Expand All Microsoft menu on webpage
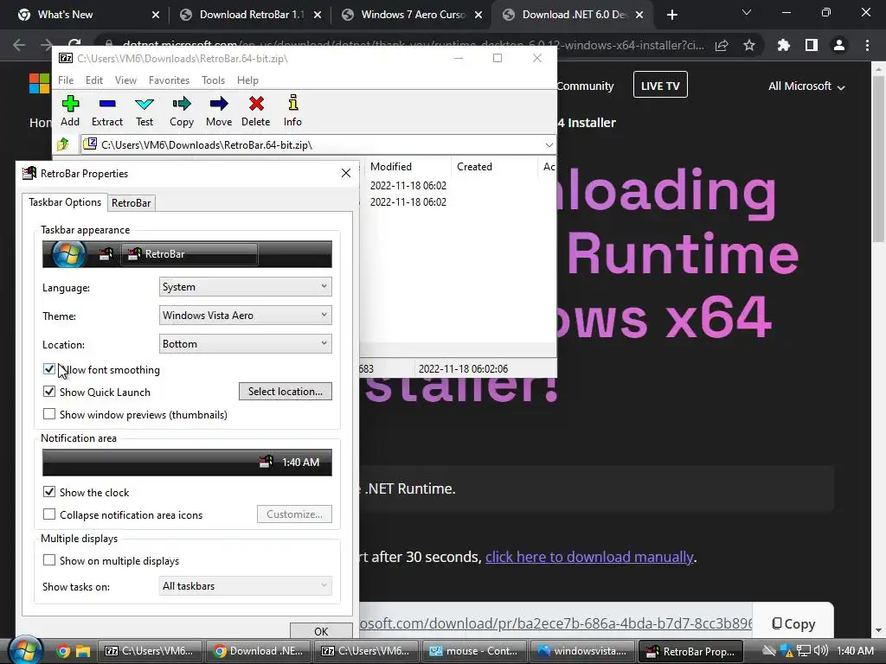This screenshot has height=664, width=886. 806,86
